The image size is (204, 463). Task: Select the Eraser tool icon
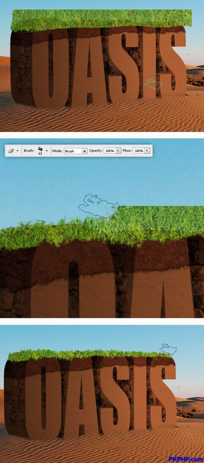pos(11,150)
